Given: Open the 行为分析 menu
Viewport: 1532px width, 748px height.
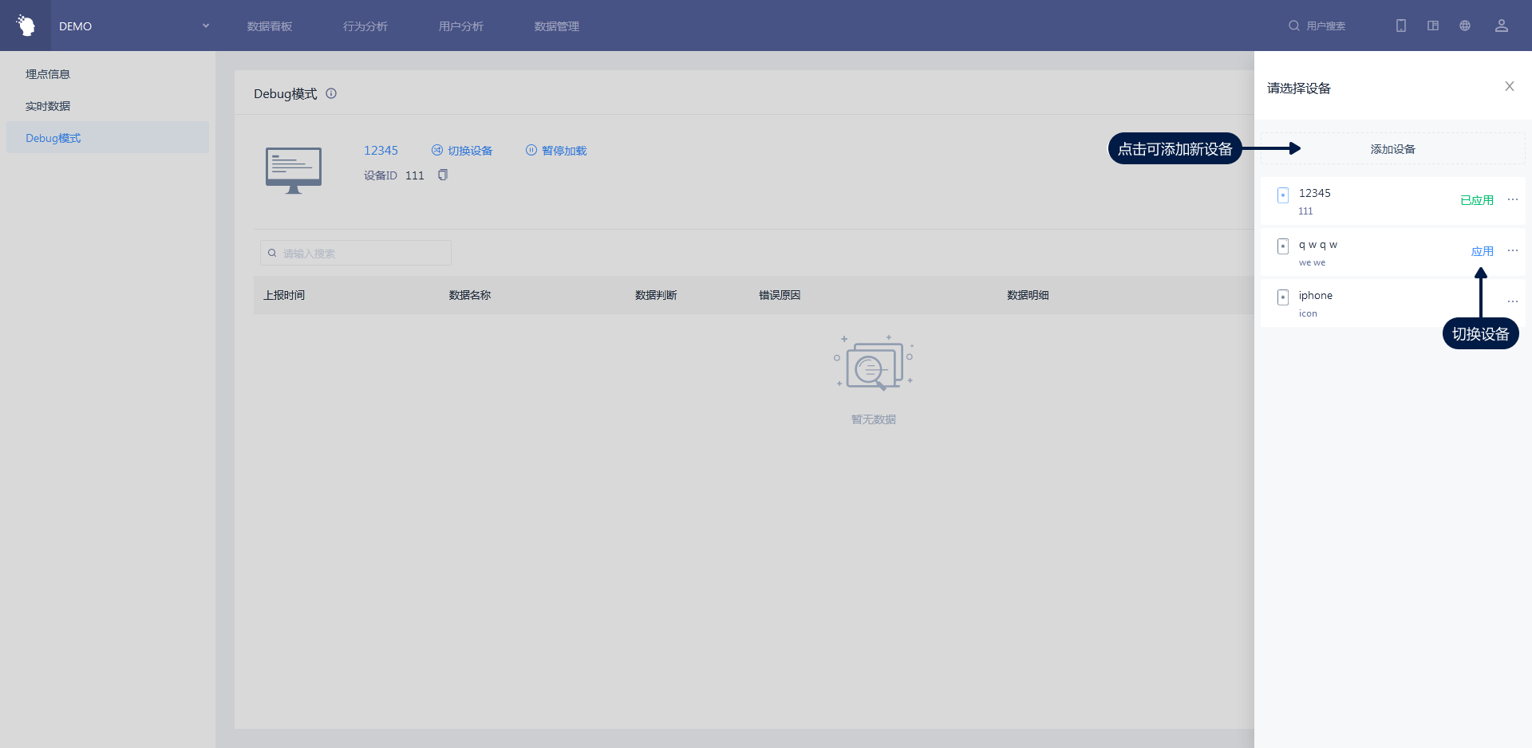Looking at the screenshot, I should [365, 26].
